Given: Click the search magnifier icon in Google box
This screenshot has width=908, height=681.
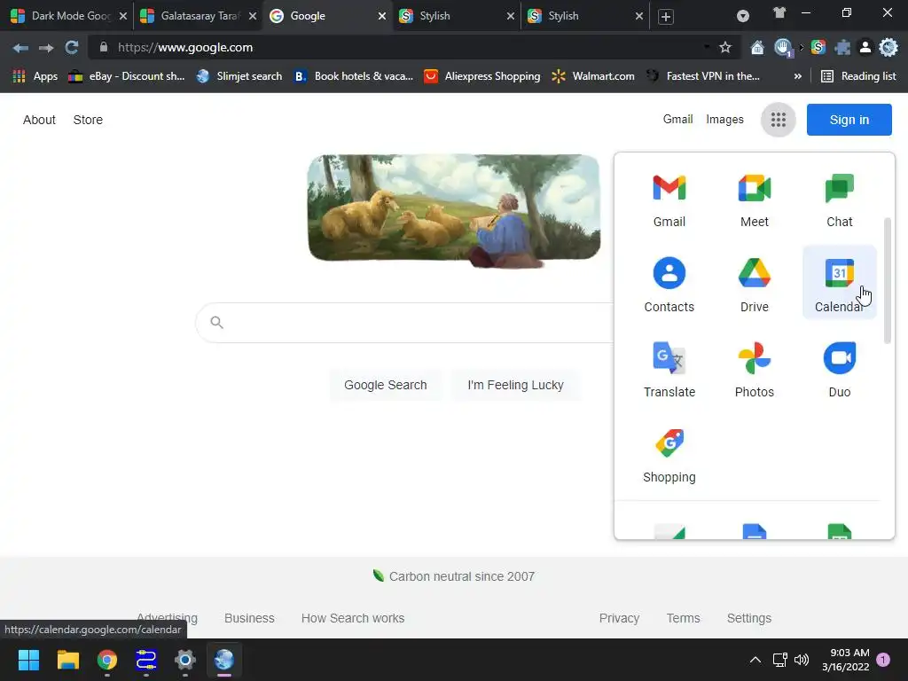Looking at the screenshot, I should [216, 322].
